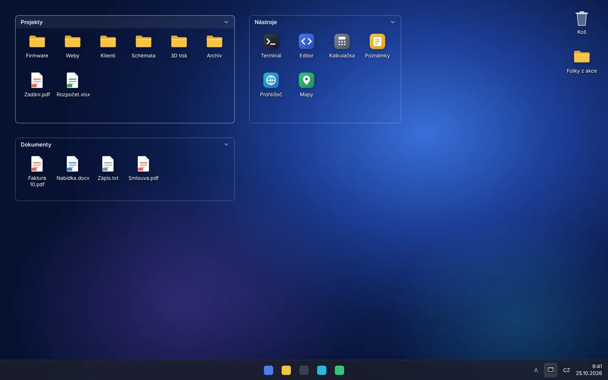Viewport: 608px width, 380px height.
Task: Show hidden tray icons arrow
Action: click(x=536, y=370)
